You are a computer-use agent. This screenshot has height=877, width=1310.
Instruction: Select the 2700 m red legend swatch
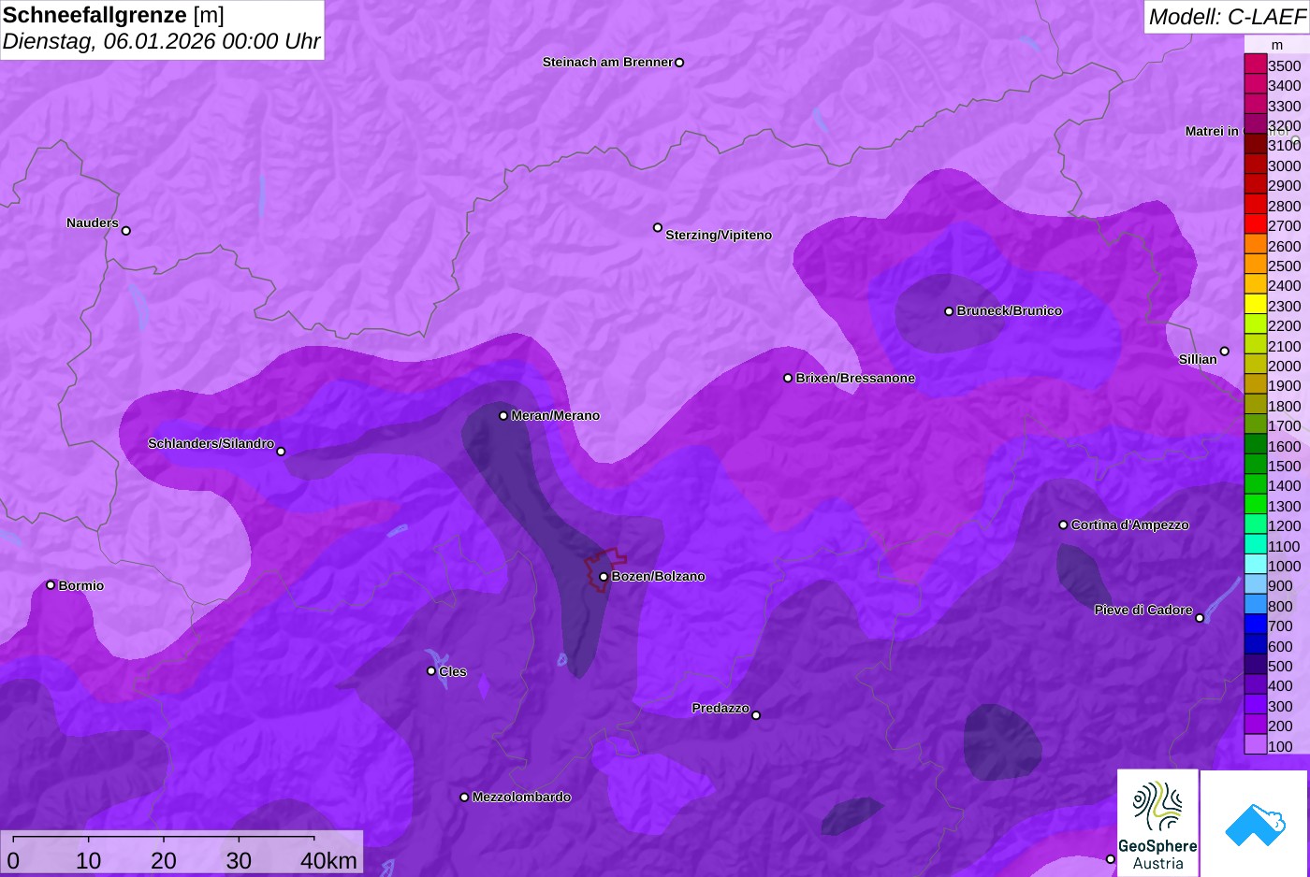[x=1255, y=224]
